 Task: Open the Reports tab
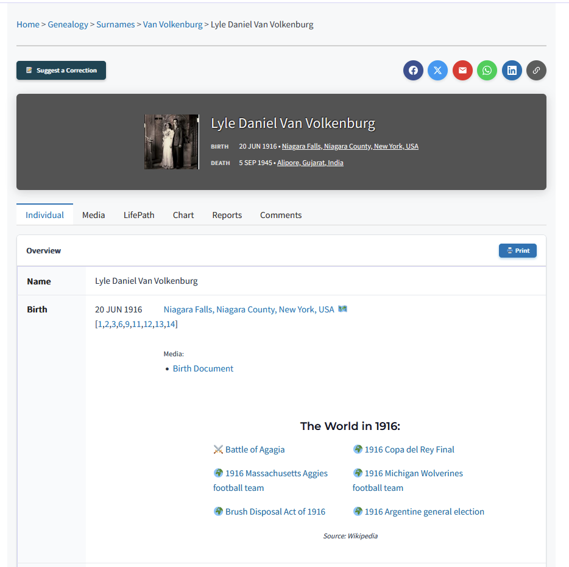click(227, 215)
